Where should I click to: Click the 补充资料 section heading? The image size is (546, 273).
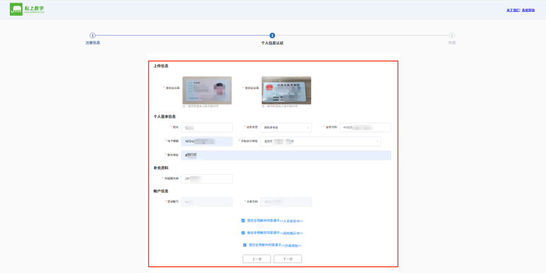(161, 168)
